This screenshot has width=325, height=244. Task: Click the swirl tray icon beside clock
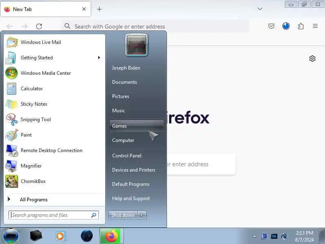(x=284, y=236)
